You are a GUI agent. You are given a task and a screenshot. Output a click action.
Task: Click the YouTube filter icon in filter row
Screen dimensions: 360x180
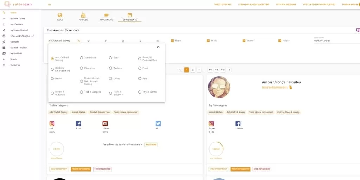(123, 41)
